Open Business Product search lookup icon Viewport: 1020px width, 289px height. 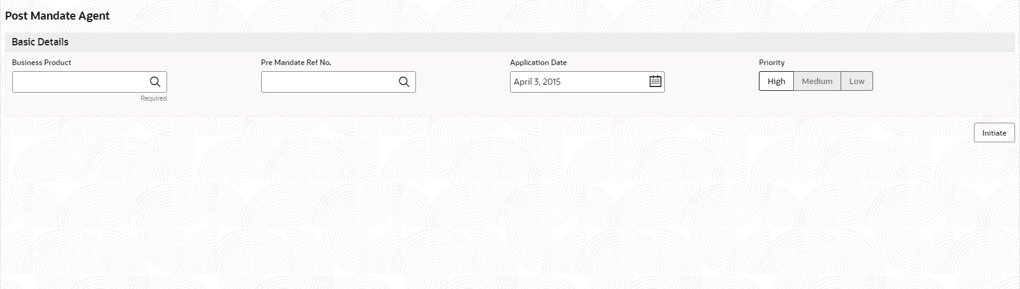click(x=155, y=82)
